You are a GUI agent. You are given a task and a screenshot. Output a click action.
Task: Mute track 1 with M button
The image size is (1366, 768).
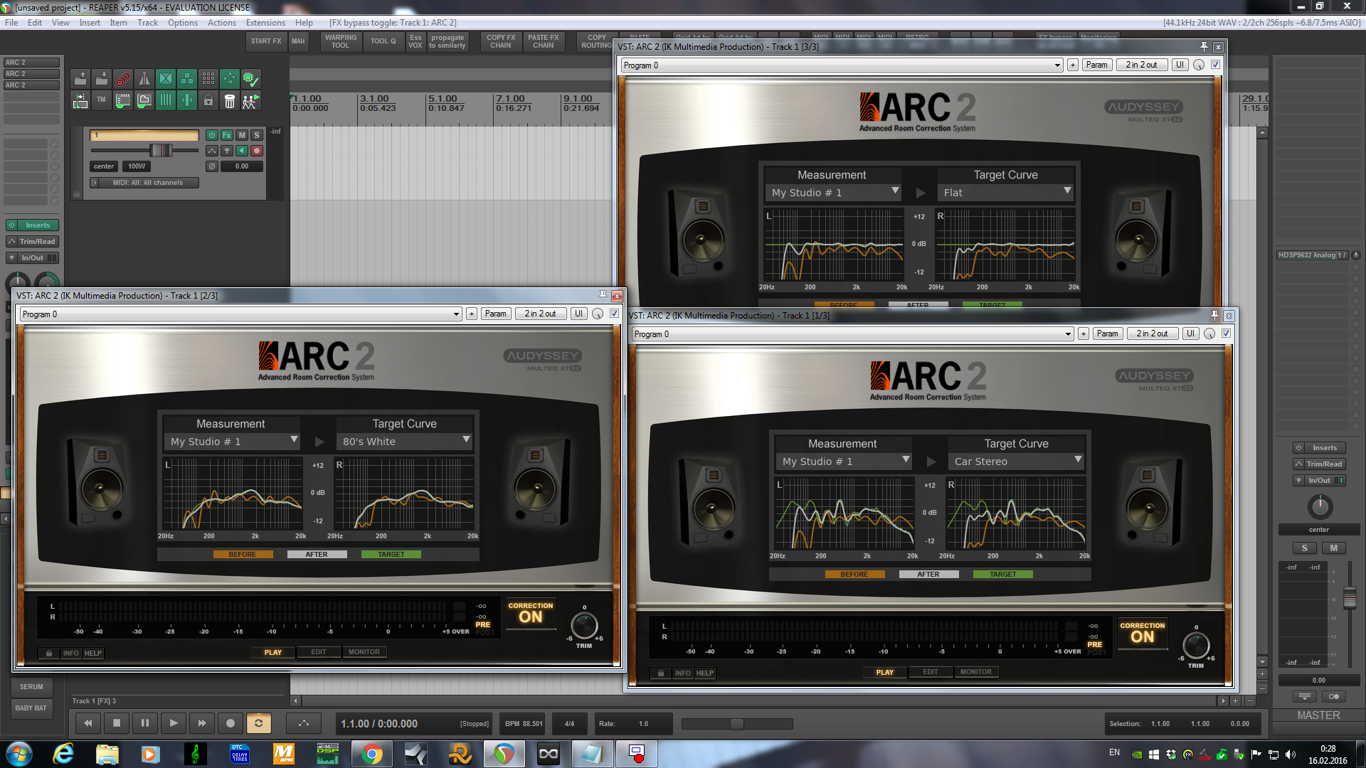(x=242, y=135)
